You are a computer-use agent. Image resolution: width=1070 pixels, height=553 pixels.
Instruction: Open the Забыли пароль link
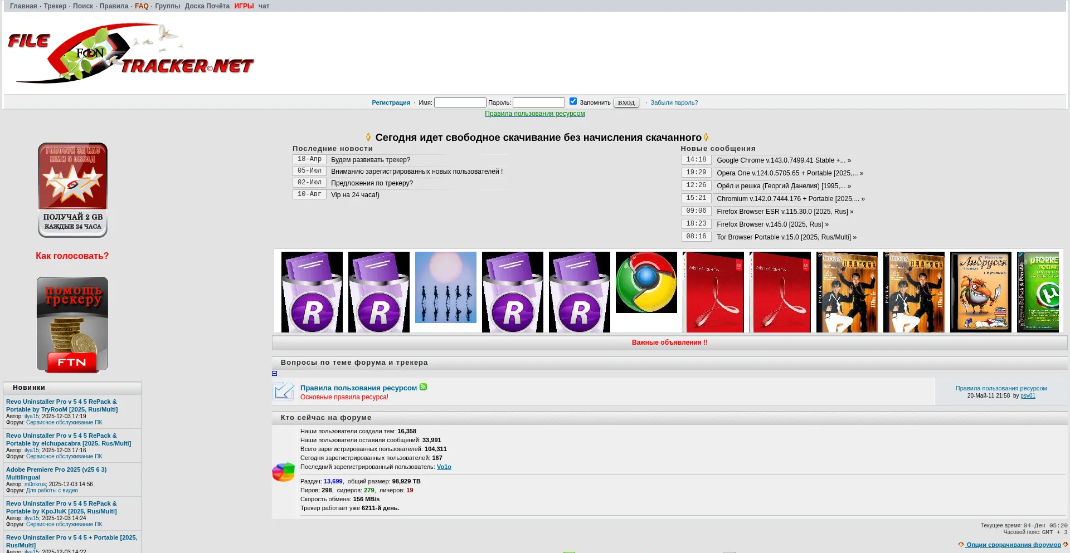(674, 102)
